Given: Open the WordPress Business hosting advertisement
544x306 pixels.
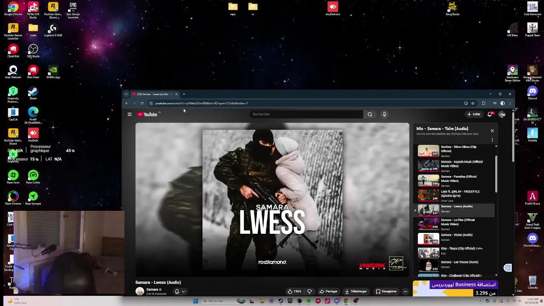Looking at the screenshot, I should tap(455, 288).
